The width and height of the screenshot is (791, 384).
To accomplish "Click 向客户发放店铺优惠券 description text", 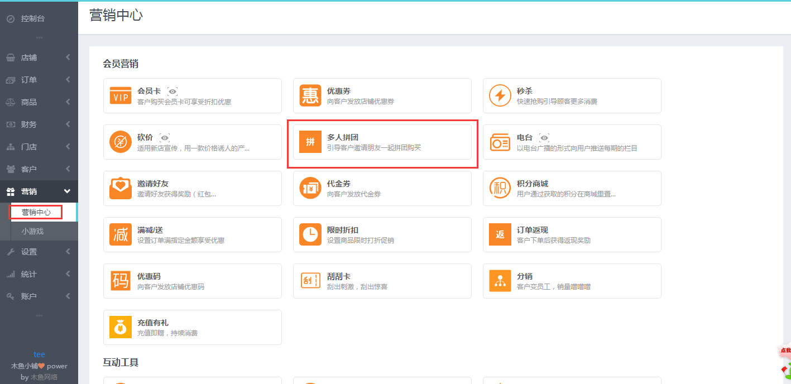I will [361, 102].
